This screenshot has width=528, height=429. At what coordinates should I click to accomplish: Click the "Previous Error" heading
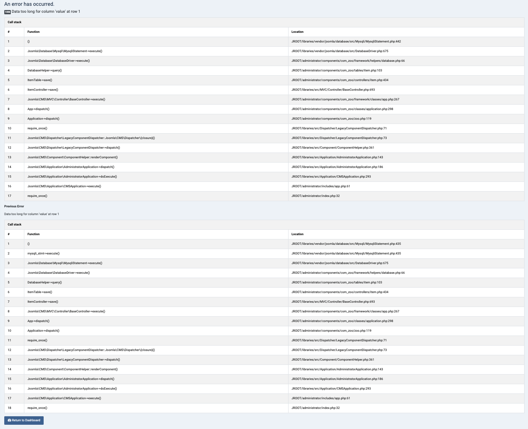(x=14, y=206)
